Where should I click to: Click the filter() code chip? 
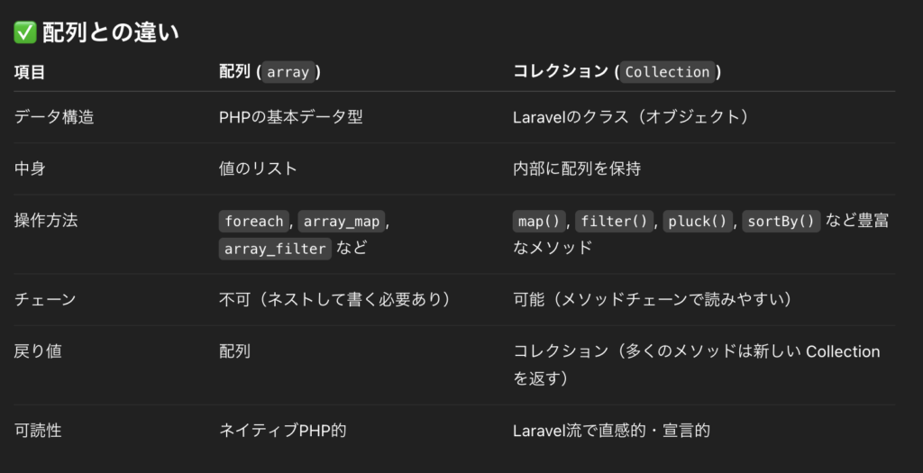(x=615, y=222)
